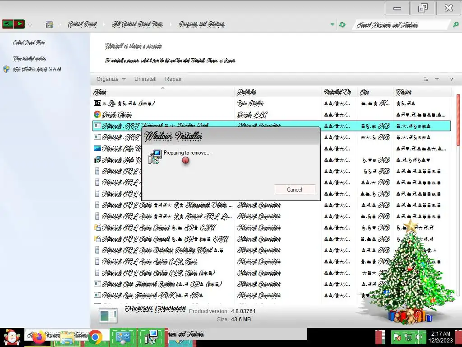Click the Repair toolbar button
Screen dimensions: 462x347
coord(173,79)
